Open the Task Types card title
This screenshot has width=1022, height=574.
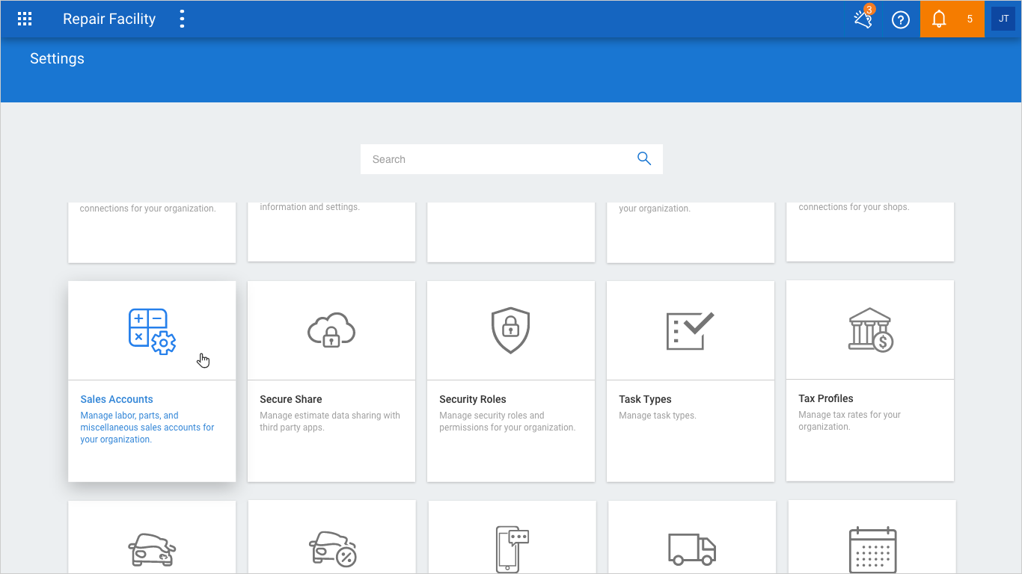[645, 399]
